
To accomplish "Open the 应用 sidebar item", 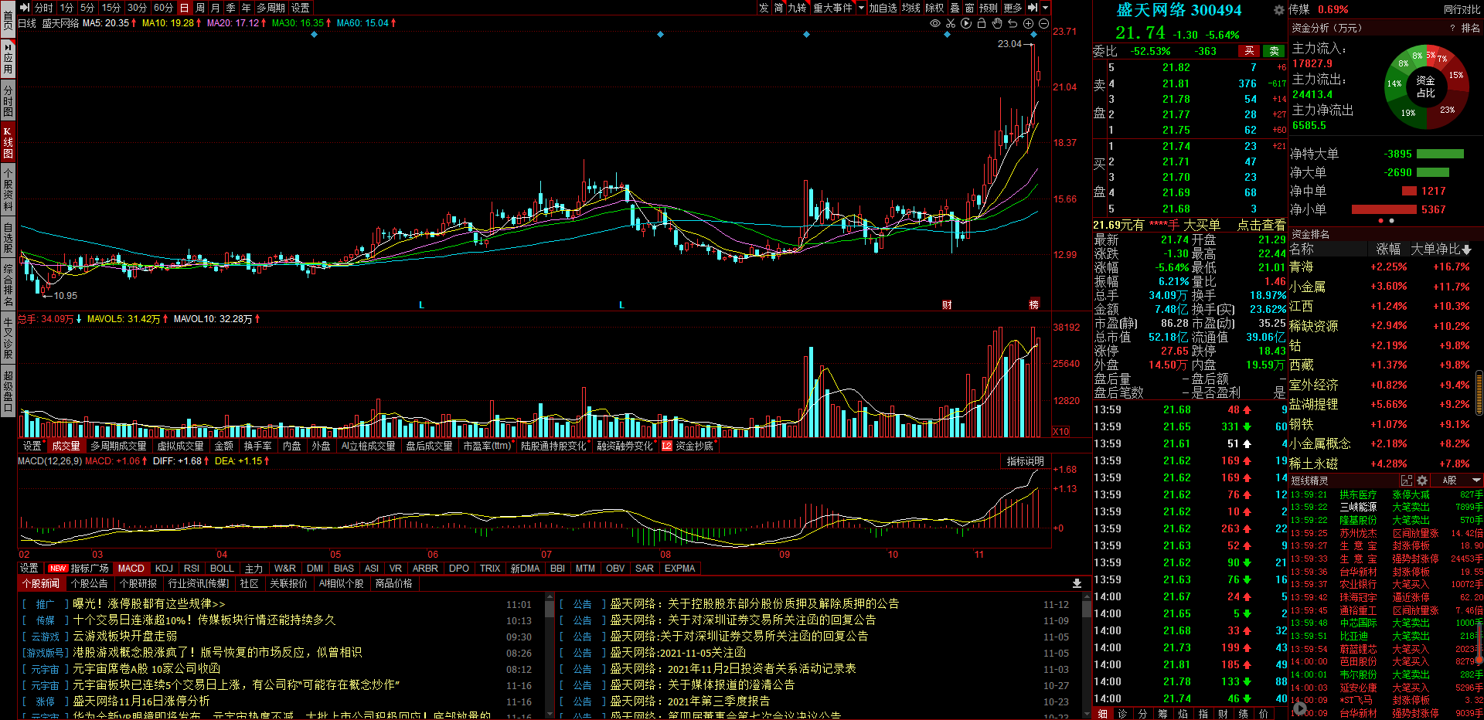I will click(x=8, y=59).
